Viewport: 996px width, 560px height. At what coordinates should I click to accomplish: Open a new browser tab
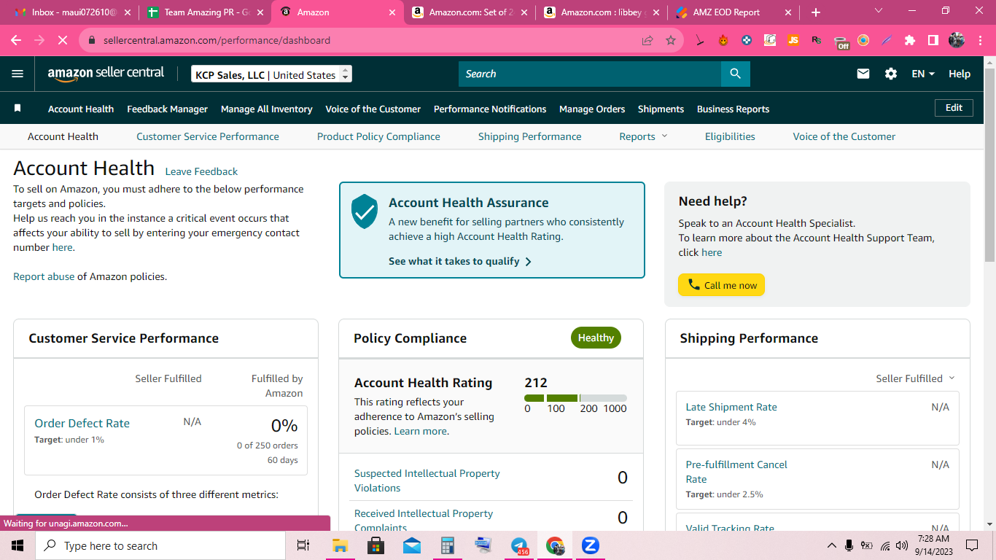(x=816, y=12)
